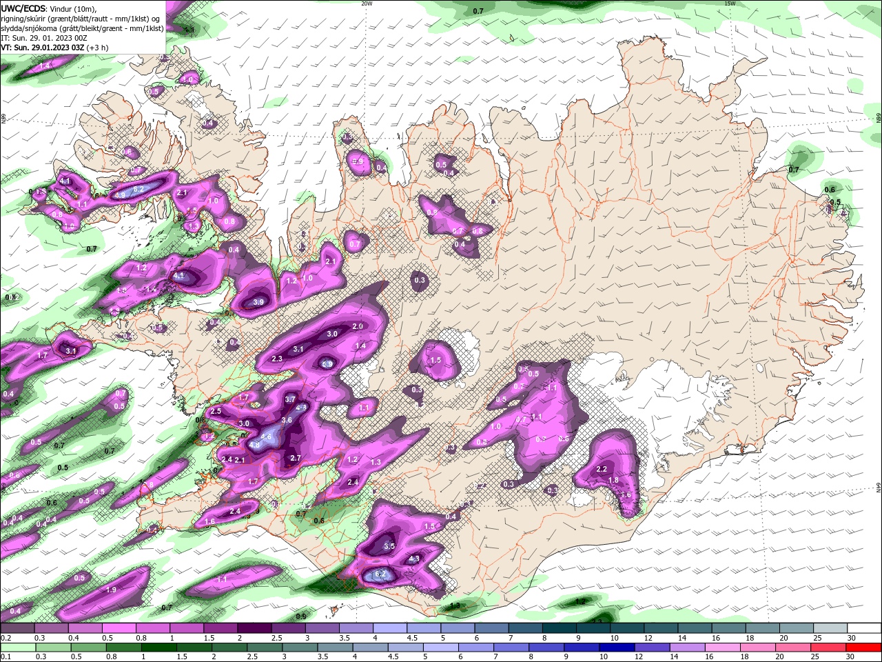Pick the upper scale swatch starting at 8
This screenshot has height=662, width=882.
[559, 628]
